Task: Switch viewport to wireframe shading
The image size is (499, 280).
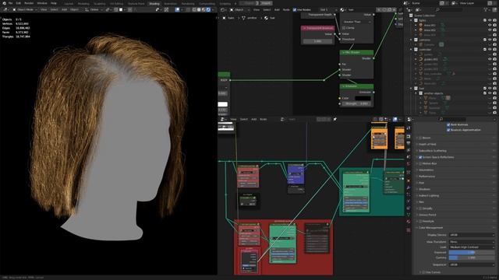Action: [x=194, y=9]
